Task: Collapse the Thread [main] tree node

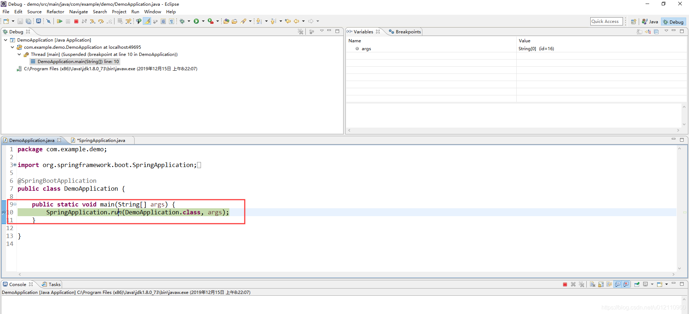Action: (x=19, y=54)
